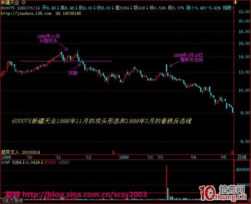Click the open price value 开8.46

pos(49,8)
